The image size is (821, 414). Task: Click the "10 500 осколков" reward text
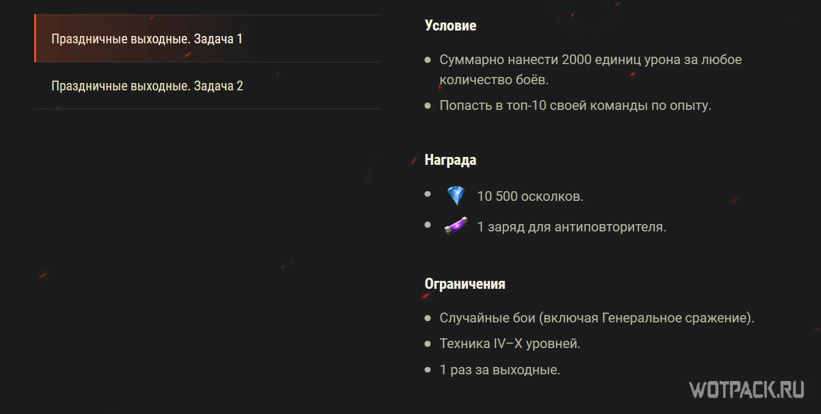(x=530, y=197)
